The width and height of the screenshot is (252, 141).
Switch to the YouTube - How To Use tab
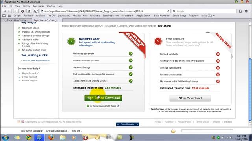click(16, 20)
